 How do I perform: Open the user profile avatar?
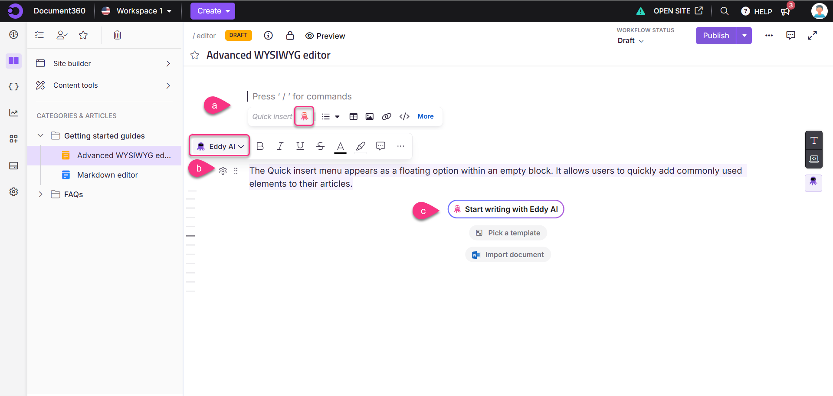click(x=819, y=11)
